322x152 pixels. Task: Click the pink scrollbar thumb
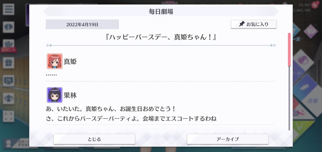289,50
